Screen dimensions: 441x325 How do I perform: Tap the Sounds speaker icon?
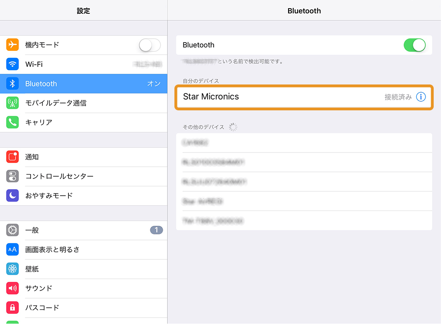pos(12,288)
